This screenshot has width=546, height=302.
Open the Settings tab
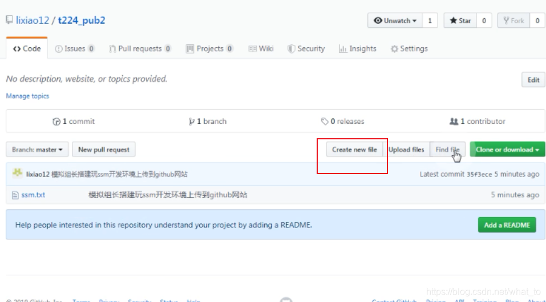(409, 48)
